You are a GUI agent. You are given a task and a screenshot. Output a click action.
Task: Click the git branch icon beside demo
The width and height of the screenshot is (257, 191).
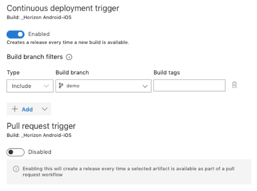[x=61, y=86]
